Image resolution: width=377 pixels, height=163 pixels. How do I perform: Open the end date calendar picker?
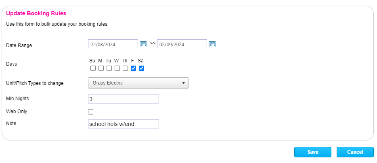[212, 44]
